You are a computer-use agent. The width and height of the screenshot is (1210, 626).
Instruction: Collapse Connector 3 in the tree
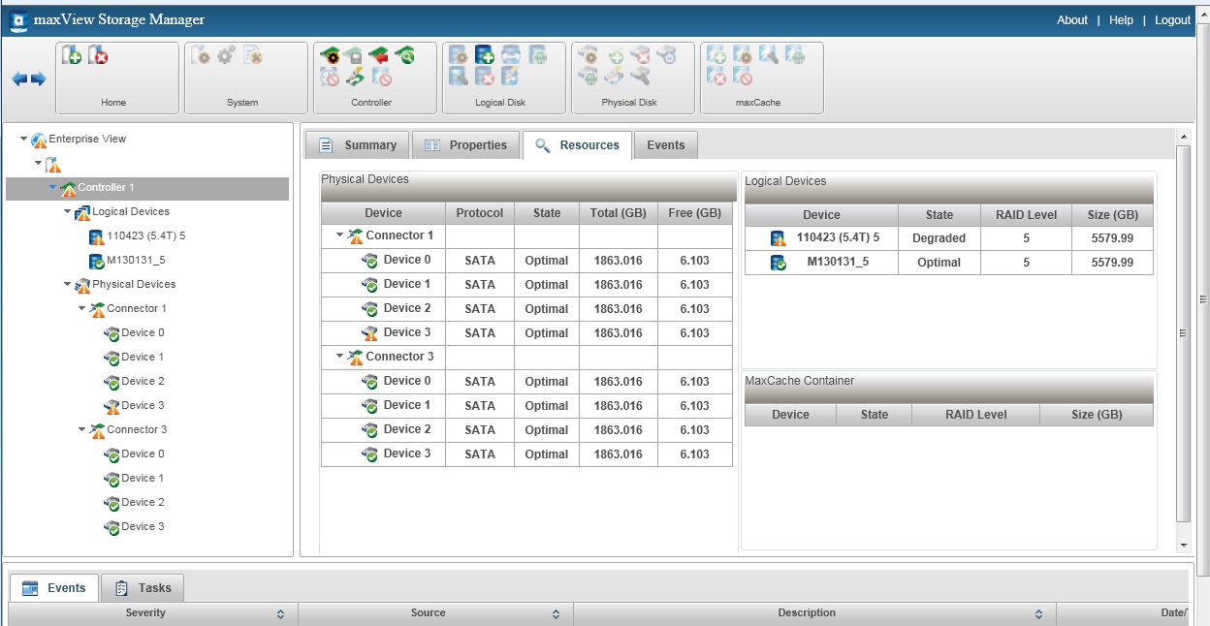(81, 430)
